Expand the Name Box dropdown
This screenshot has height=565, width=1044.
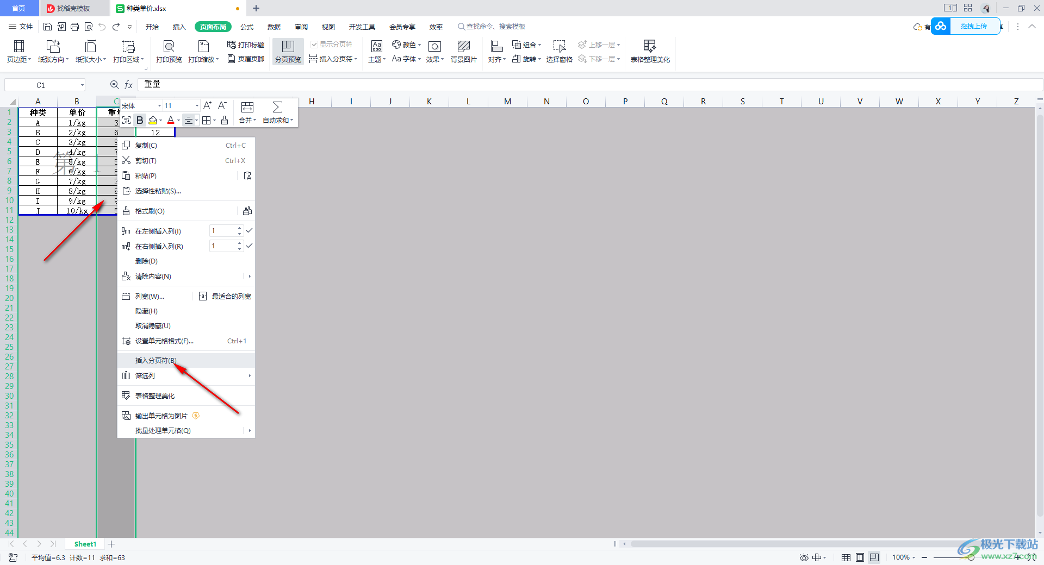coord(82,85)
